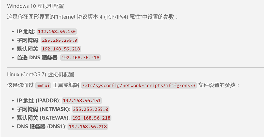This screenshot has height=137, width=264.
Task: Click the 默认网关 label in Windows list
Action: [27, 49]
